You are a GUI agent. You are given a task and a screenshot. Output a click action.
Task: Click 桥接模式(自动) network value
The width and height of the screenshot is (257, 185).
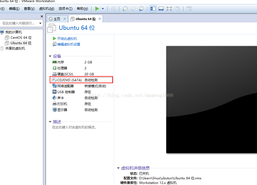(95, 86)
